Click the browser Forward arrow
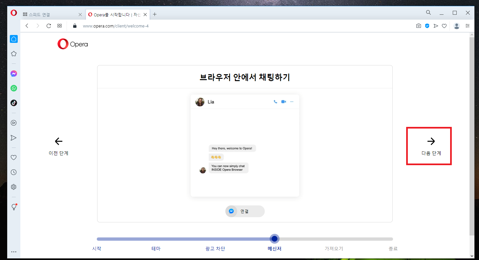Viewport: 479px width, 260px height. click(38, 26)
